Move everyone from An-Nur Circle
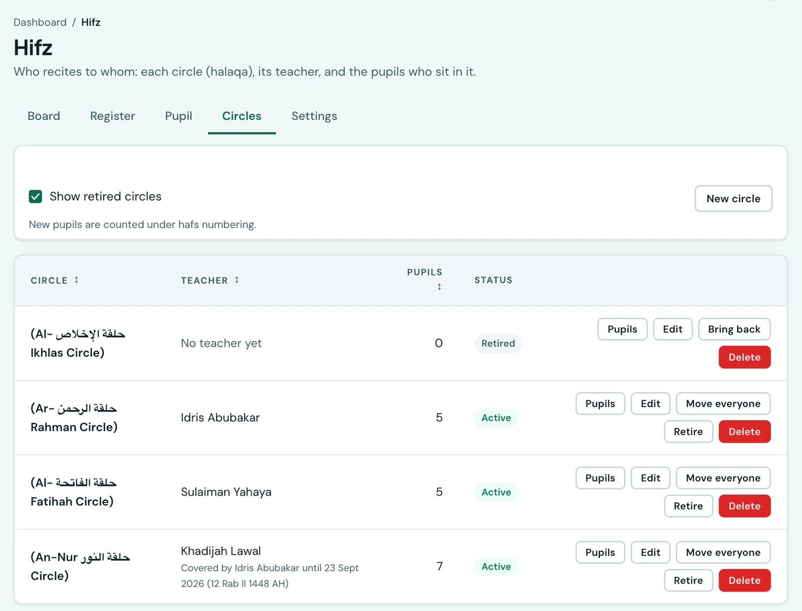Viewport: 802px width, 611px height. click(x=723, y=552)
